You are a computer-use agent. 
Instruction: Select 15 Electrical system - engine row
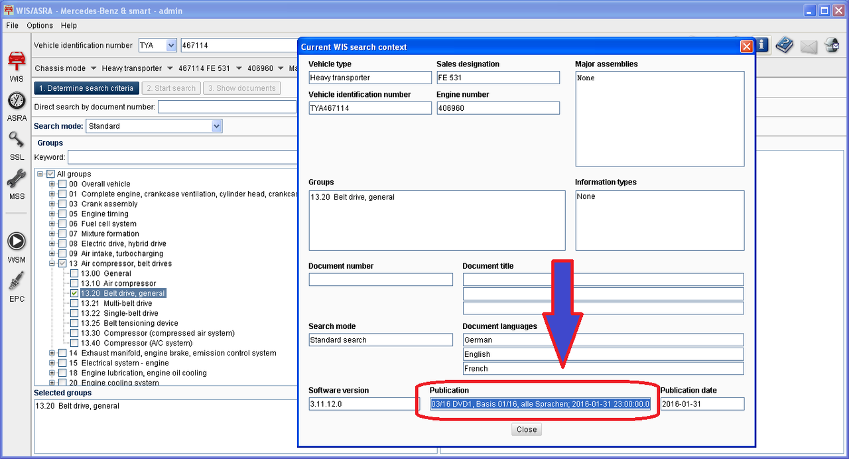[x=119, y=363]
